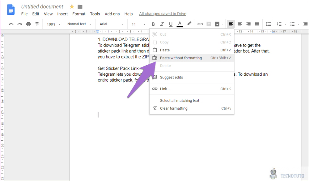Click the Print icon
Screen dimensions: 309x181
[28, 24]
